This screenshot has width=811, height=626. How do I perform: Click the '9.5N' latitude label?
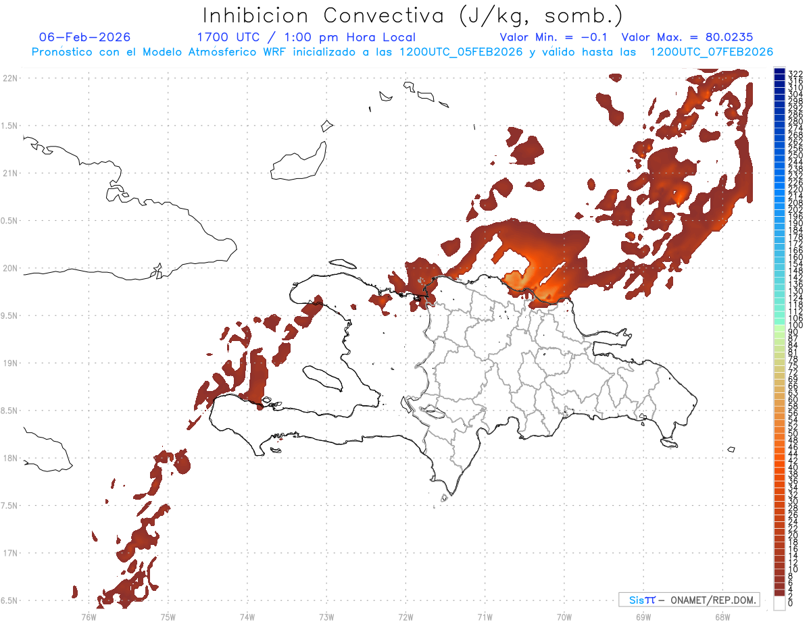click(x=10, y=316)
